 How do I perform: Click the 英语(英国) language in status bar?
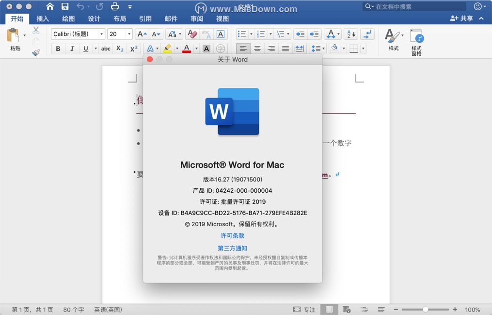point(108,310)
